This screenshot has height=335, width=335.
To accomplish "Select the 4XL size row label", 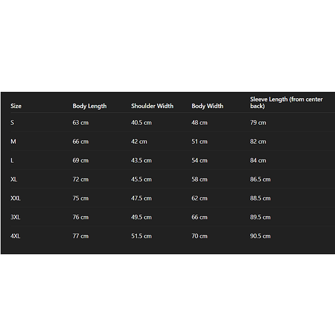I will click(x=16, y=236).
